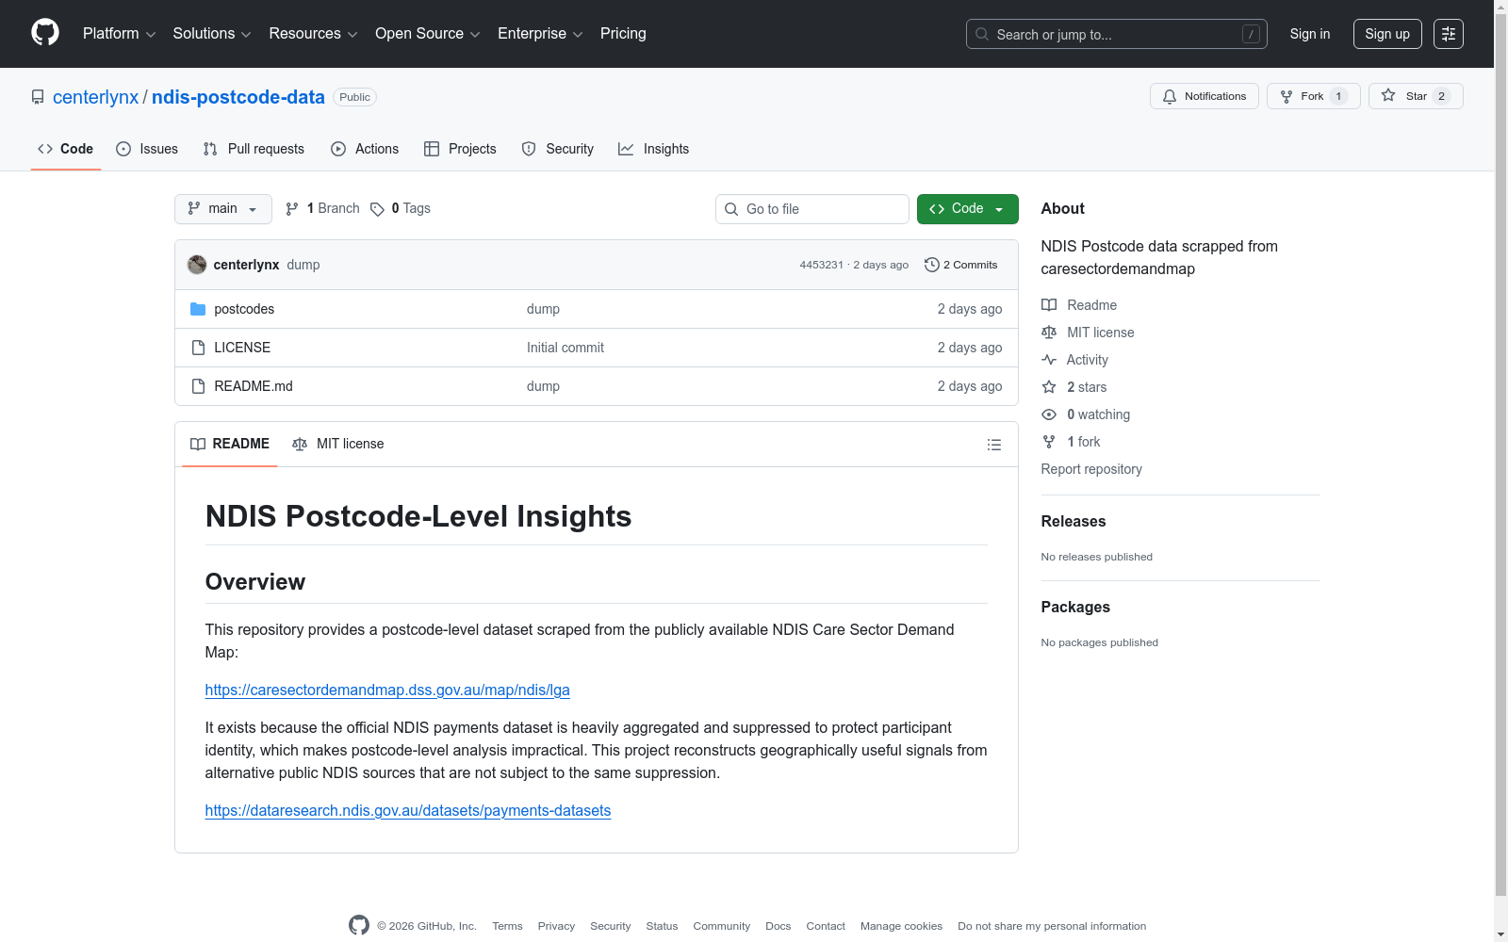Click Manage cookies in footer
This screenshot has height=942, width=1508.
point(901,926)
